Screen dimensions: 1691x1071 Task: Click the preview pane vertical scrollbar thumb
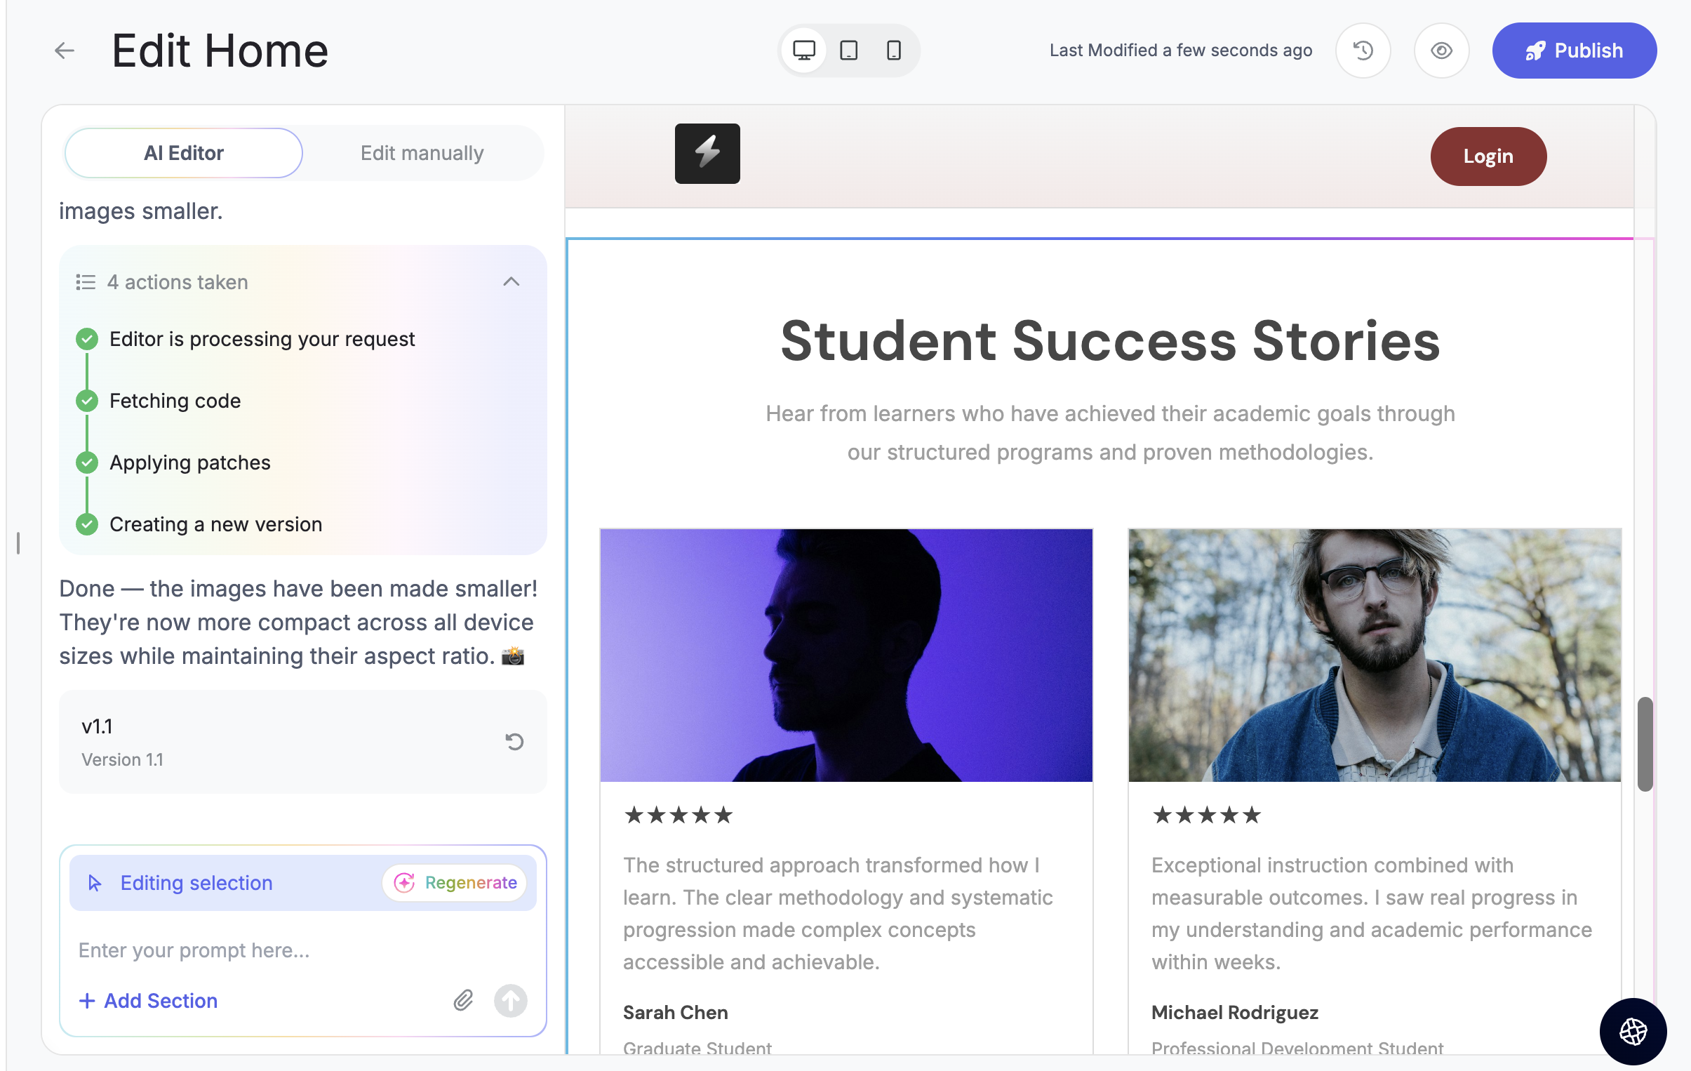click(x=1645, y=745)
